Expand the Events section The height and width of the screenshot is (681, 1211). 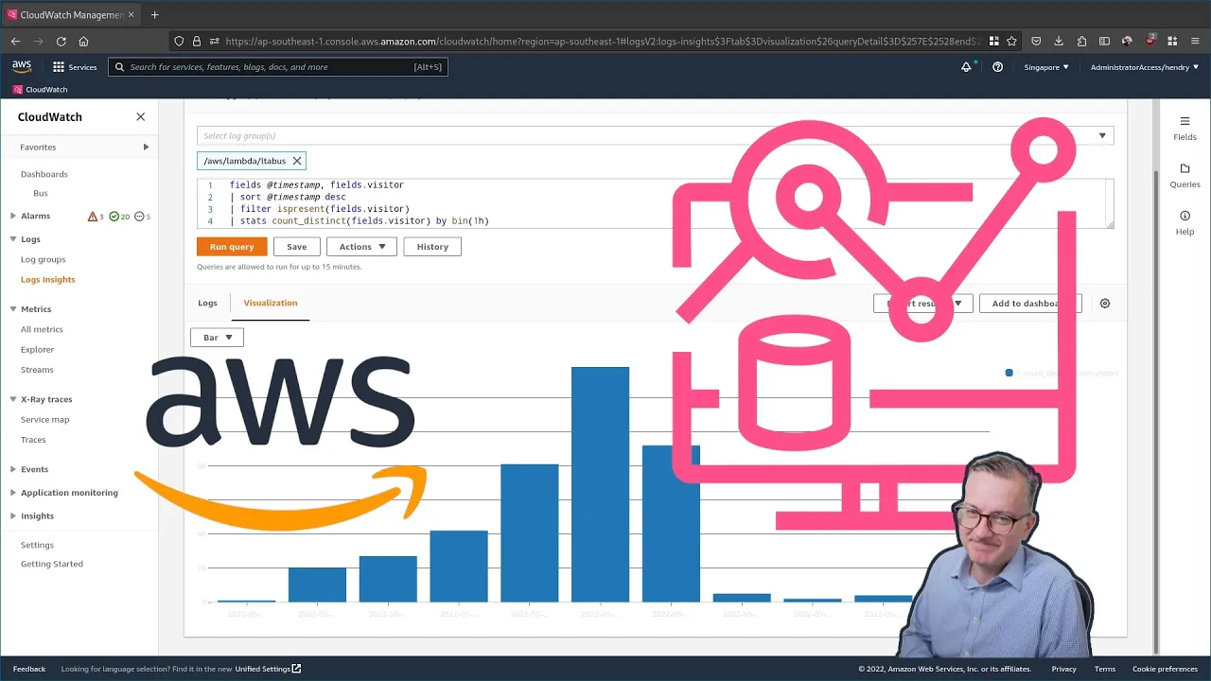point(13,469)
